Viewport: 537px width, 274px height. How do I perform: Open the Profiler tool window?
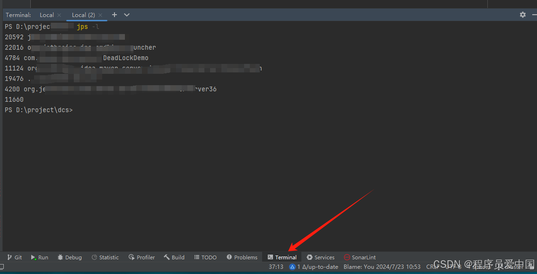142,257
